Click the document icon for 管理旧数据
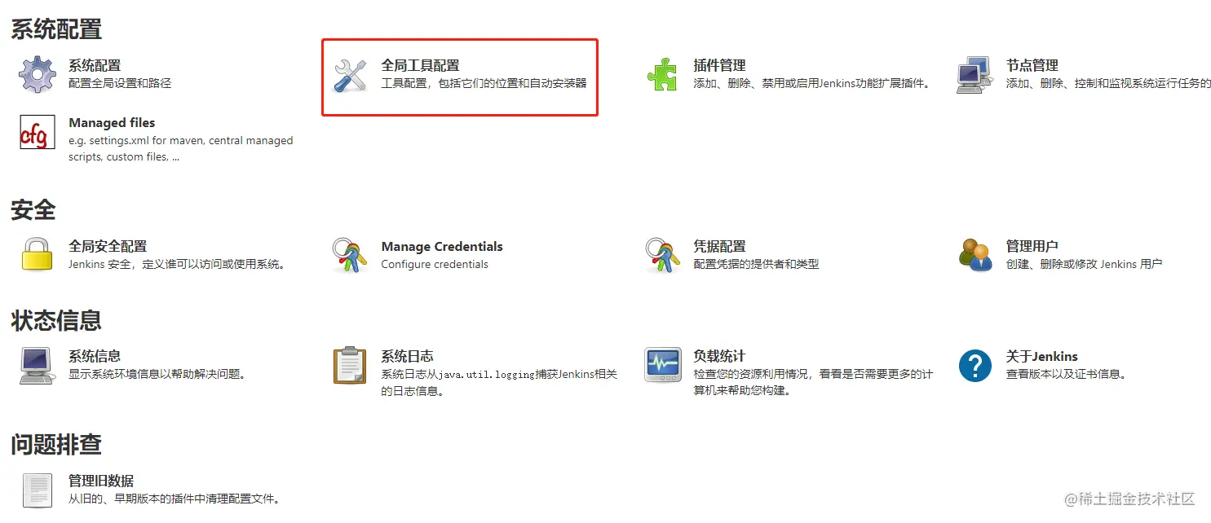 click(38, 490)
